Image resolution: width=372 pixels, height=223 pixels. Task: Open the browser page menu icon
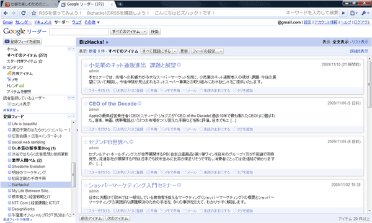click(354, 13)
